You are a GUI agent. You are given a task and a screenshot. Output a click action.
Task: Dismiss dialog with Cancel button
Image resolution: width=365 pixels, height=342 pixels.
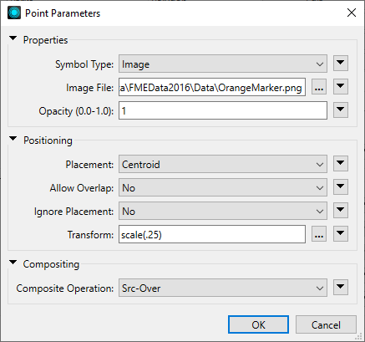pyautogui.click(x=326, y=324)
